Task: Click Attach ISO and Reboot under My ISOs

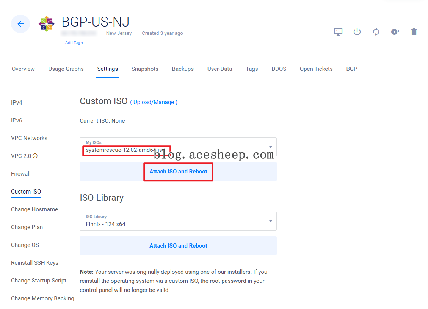Action: 178,172
